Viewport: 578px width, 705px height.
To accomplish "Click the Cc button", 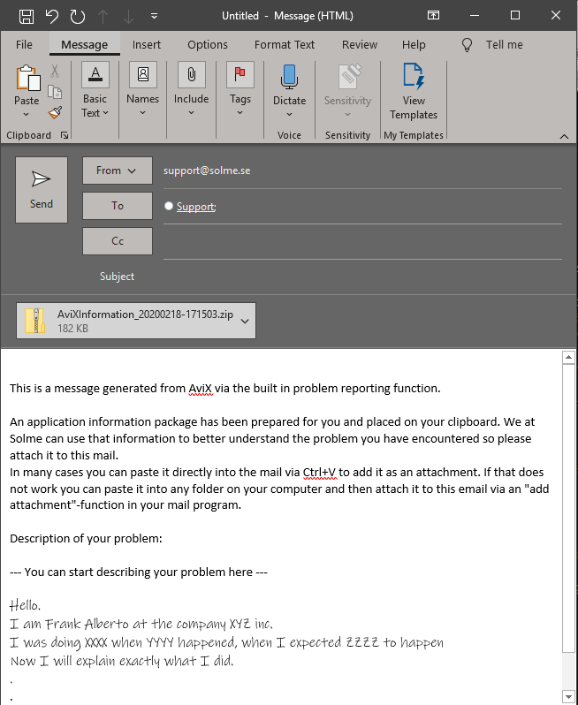I will pyautogui.click(x=118, y=241).
